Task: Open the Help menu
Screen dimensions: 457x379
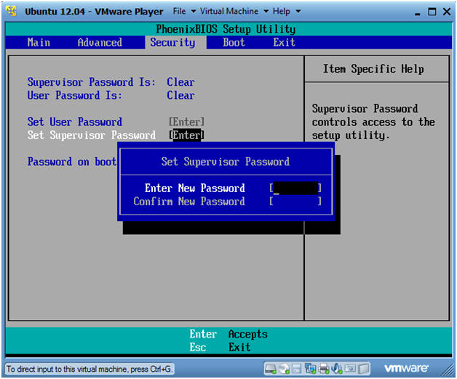Action: click(x=281, y=11)
